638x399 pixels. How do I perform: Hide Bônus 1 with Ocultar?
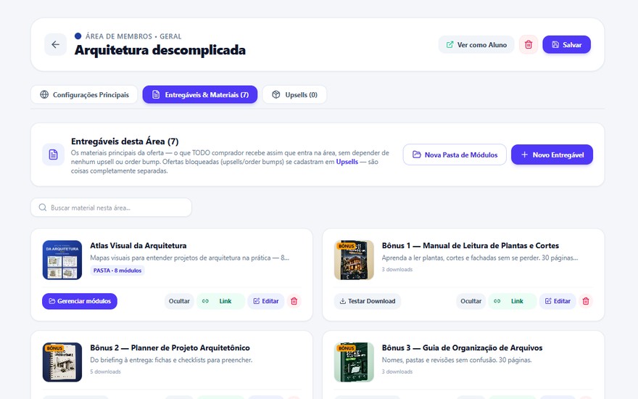tap(471, 301)
